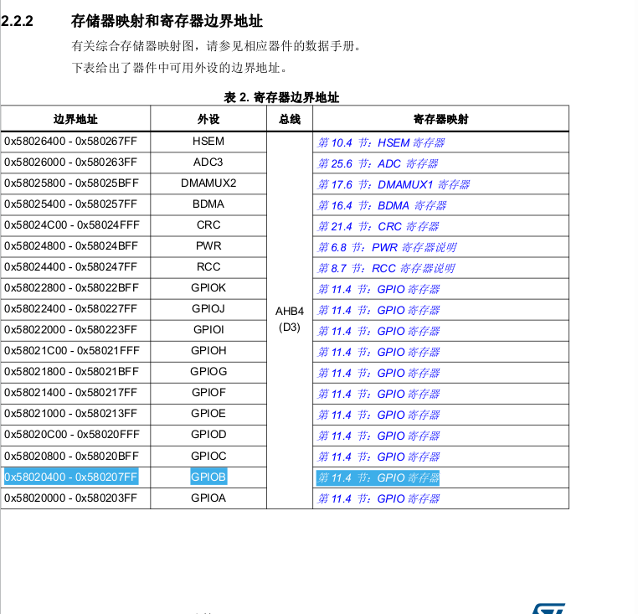Open the ADC registers section 25.6 link
638x614 pixels.
[378, 163]
